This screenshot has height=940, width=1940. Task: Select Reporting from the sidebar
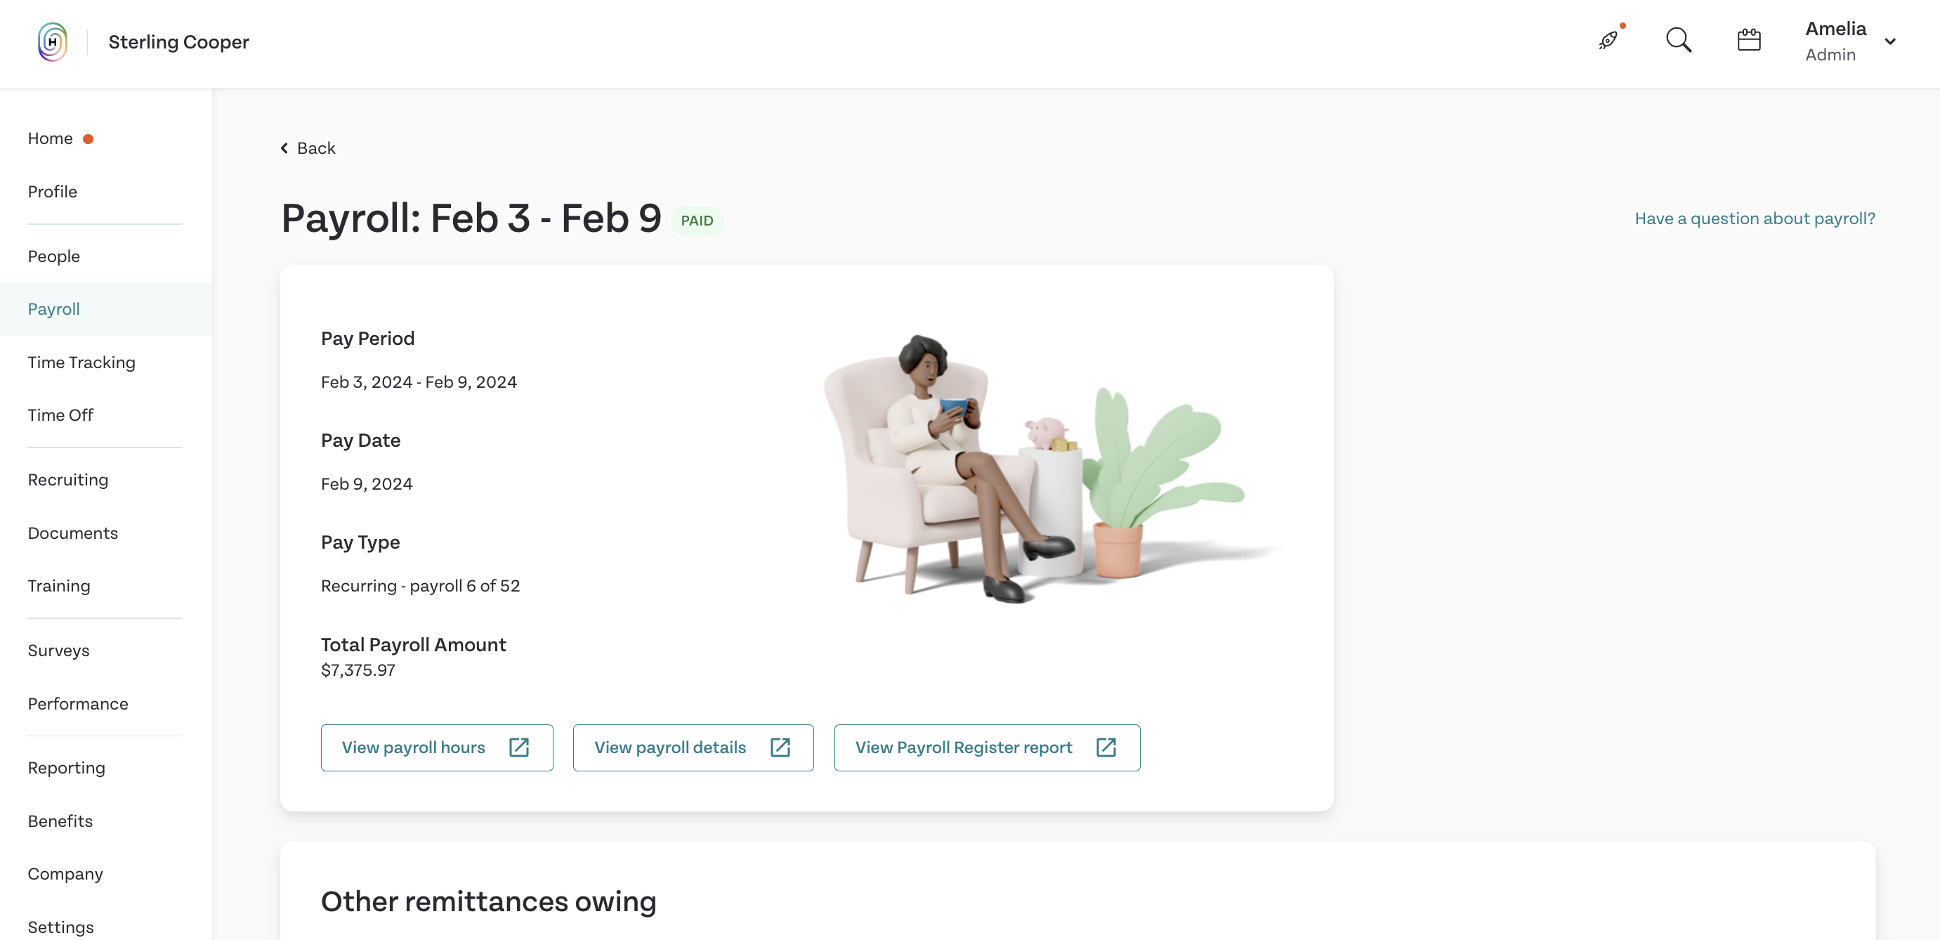pyautogui.click(x=66, y=767)
